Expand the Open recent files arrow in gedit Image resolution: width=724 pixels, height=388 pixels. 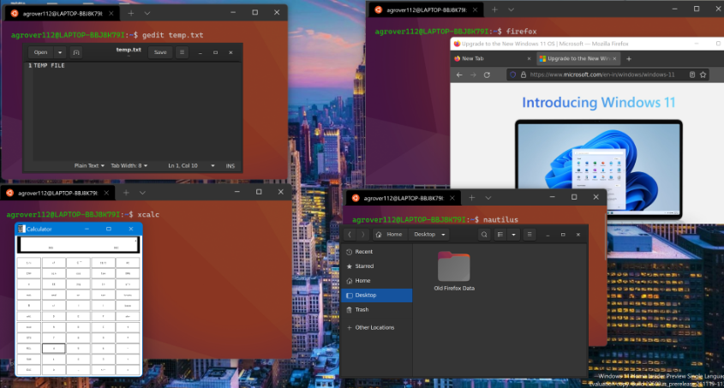pos(60,52)
